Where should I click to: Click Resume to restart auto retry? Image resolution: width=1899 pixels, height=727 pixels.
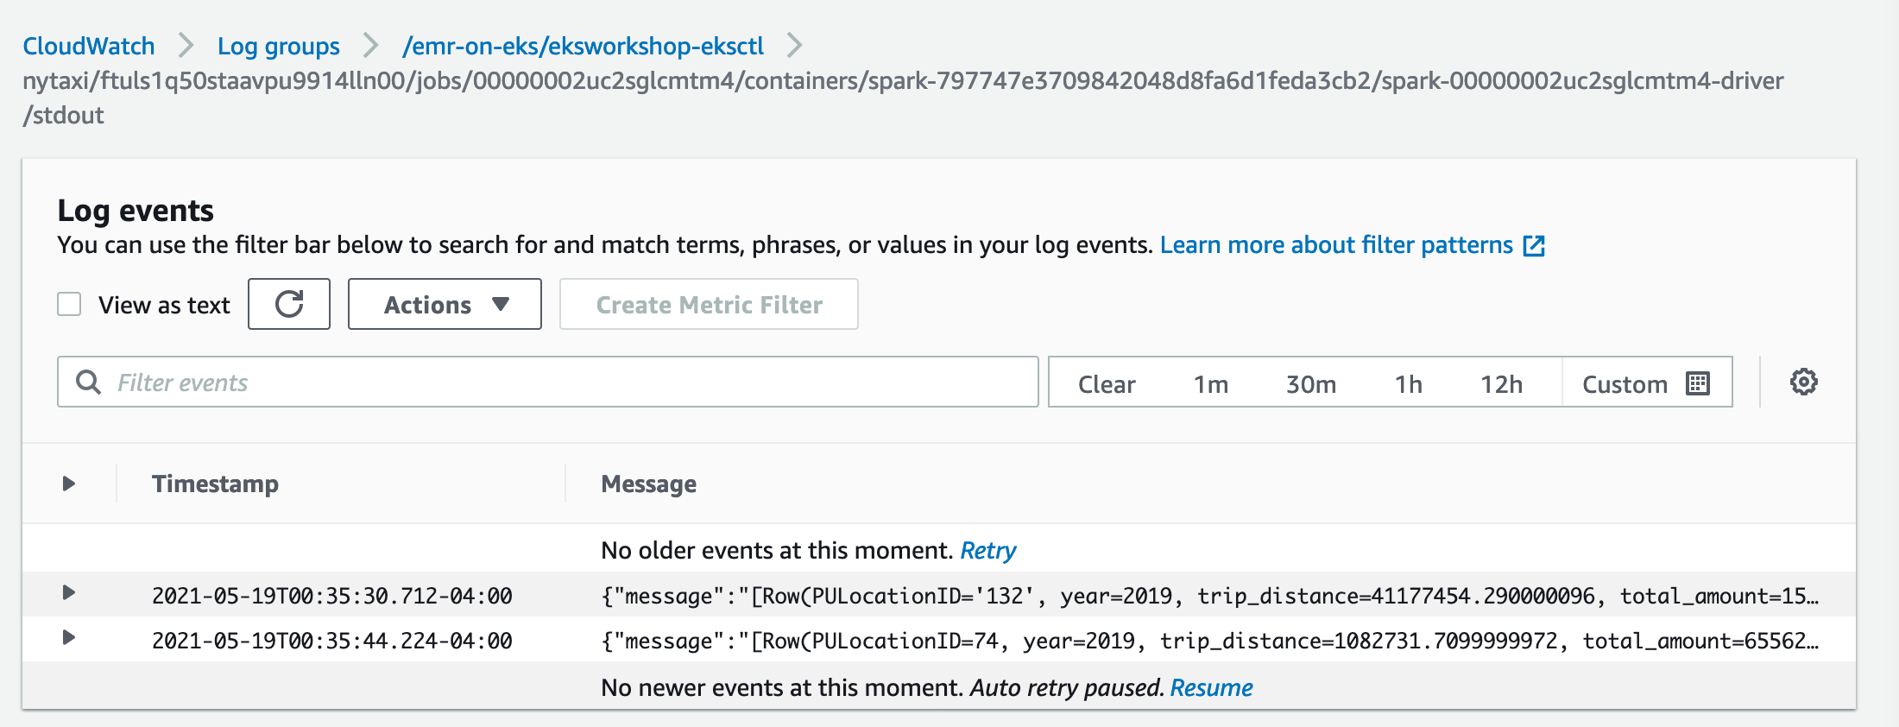pyautogui.click(x=1212, y=688)
